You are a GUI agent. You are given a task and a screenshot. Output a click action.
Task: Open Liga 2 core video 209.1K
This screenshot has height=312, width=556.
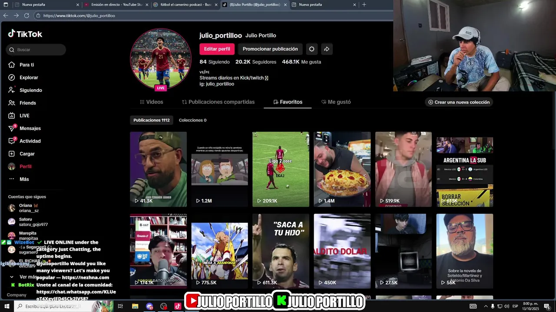tap(281, 169)
